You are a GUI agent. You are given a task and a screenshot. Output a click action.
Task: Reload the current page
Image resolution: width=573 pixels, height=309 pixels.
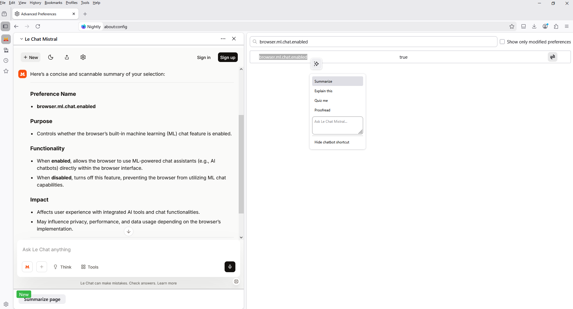[38, 26]
